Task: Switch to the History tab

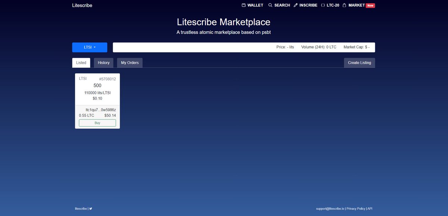Action: pyautogui.click(x=103, y=62)
